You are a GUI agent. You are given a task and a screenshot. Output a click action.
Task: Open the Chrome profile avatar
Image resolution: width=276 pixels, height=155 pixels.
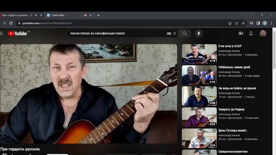[x=265, y=23]
